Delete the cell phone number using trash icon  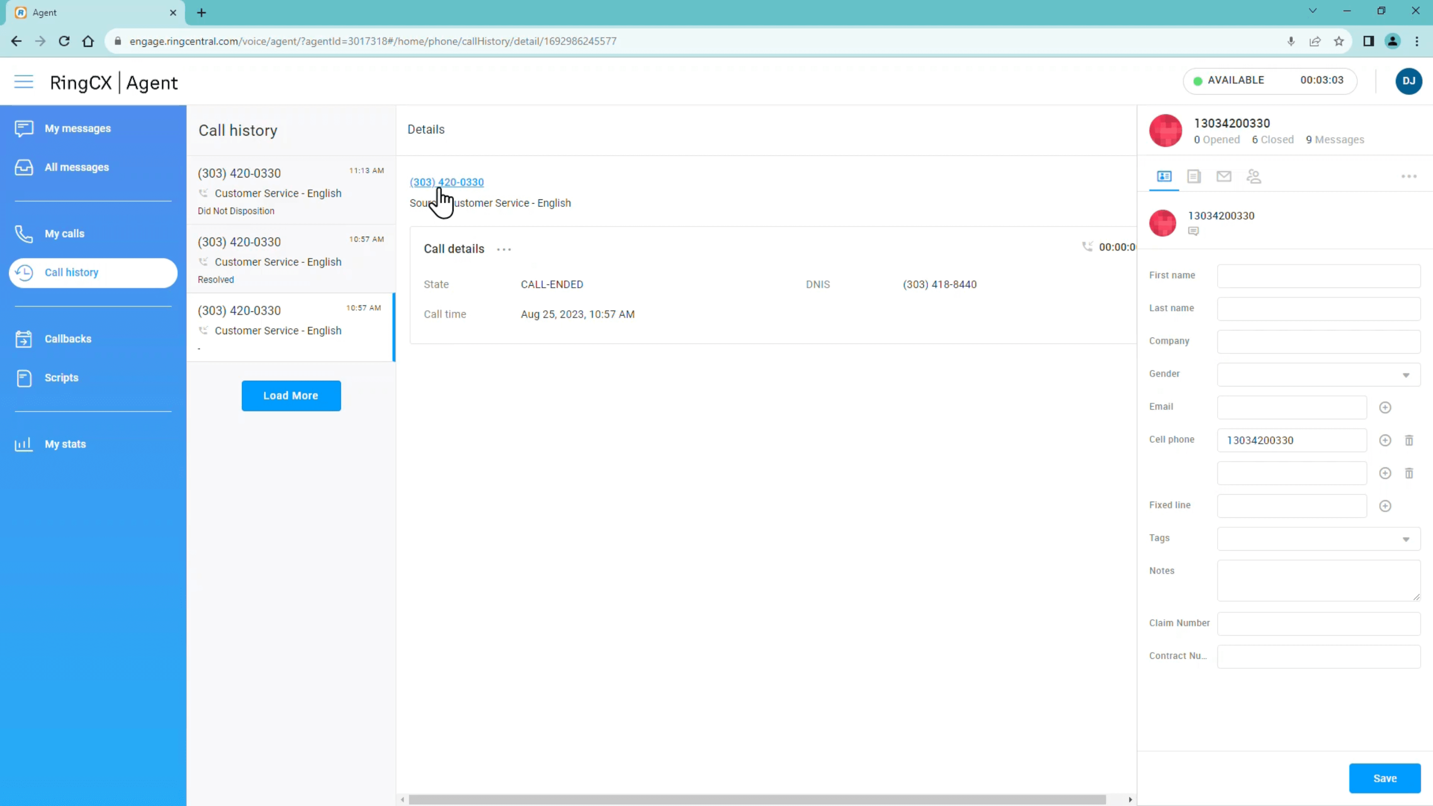pos(1410,440)
